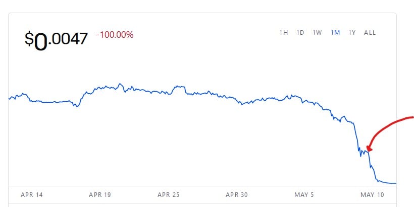Select the highlighted 1M range
Screen dimensions: 414x207
pyautogui.click(x=335, y=33)
